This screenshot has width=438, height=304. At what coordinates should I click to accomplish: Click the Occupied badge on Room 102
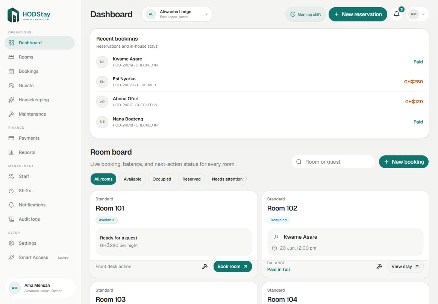click(279, 220)
